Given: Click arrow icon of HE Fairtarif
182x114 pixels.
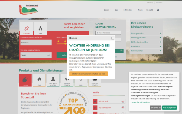Looking at the screenshot, I should click(123, 101).
